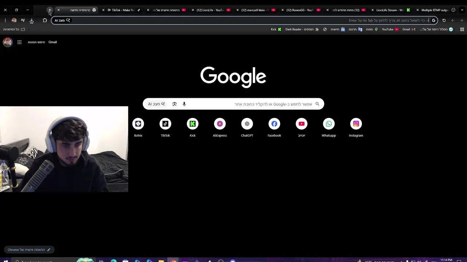The image size is (467, 262).
Task: Open the bookmarks apps grid icon
Action: 462,29
